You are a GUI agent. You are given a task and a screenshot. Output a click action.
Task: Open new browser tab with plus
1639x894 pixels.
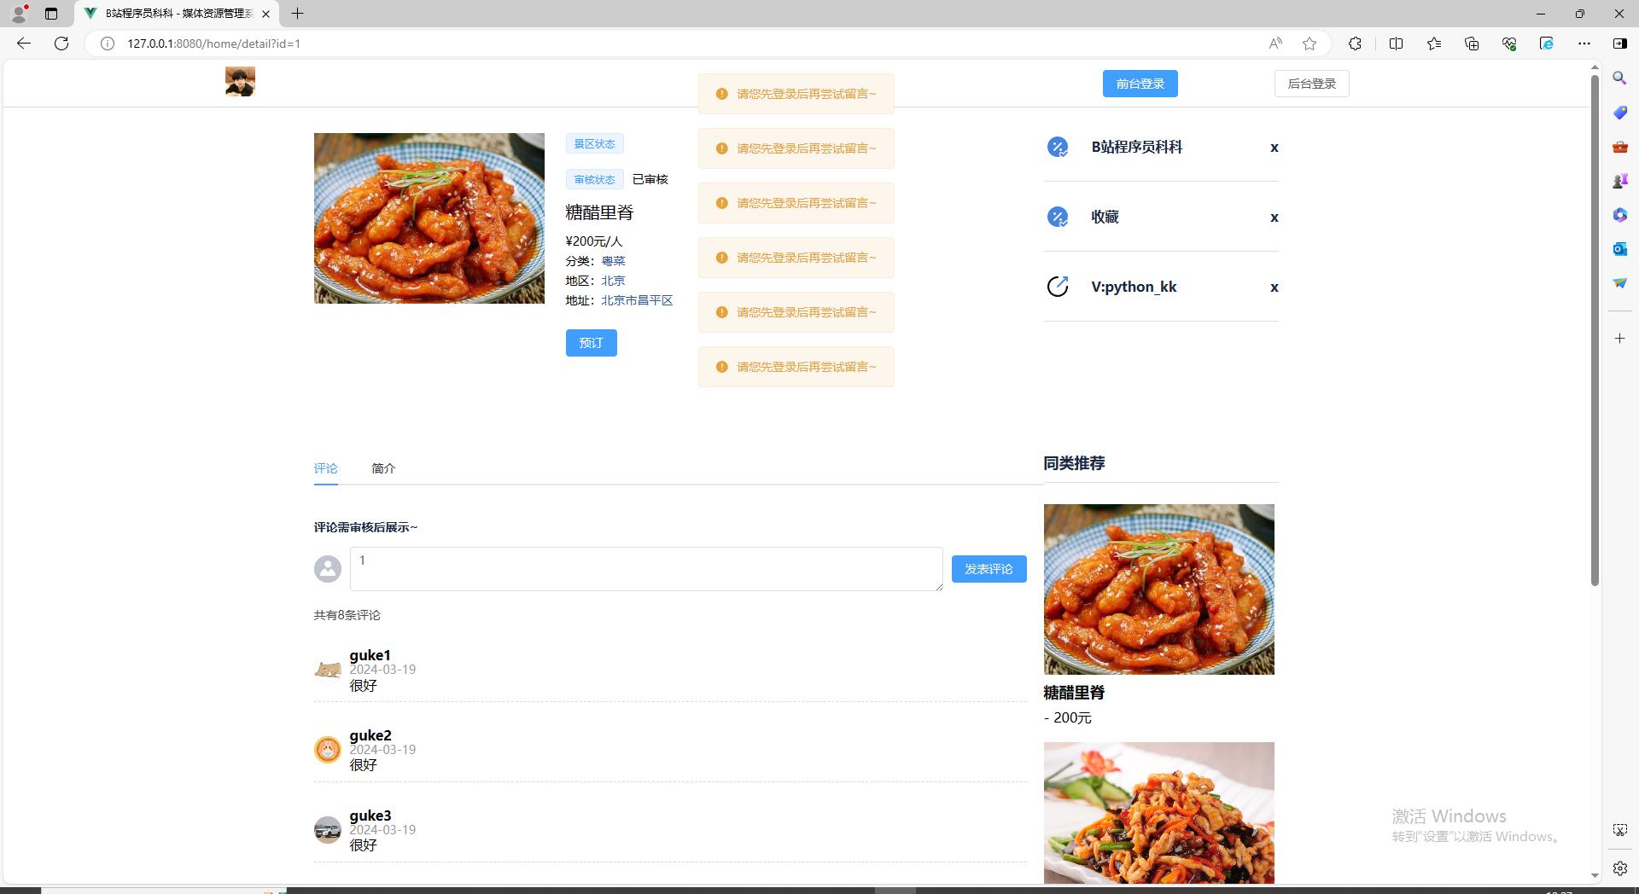coord(297,14)
